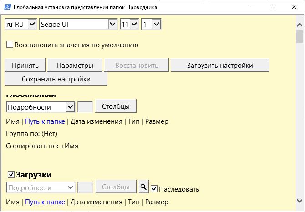Uncheck the Загрузки folder checkbox
Image resolution: width=305 pixels, height=212 pixels.
(11, 175)
